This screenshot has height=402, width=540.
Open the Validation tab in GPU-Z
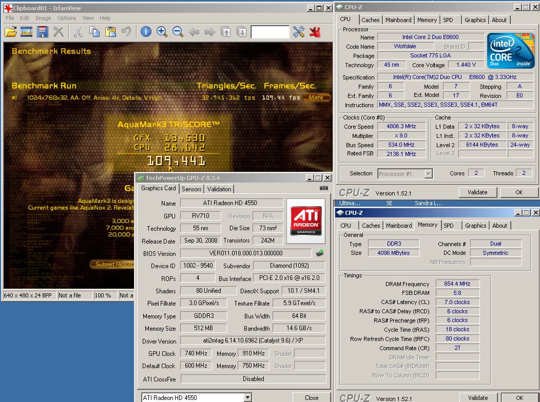click(x=219, y=189)
